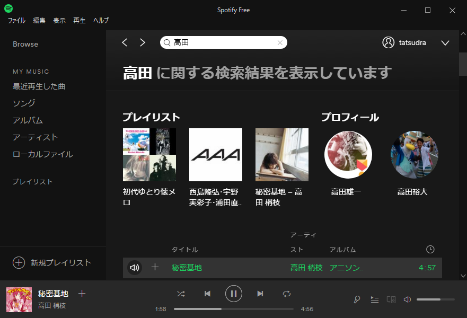Open the AAA playlist thumbnail

click(x=216, y=155)
